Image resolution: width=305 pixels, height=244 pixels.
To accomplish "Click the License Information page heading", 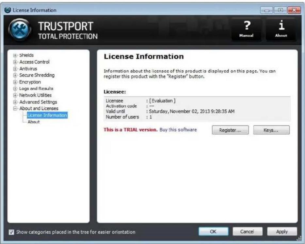I will coord(144,56).
